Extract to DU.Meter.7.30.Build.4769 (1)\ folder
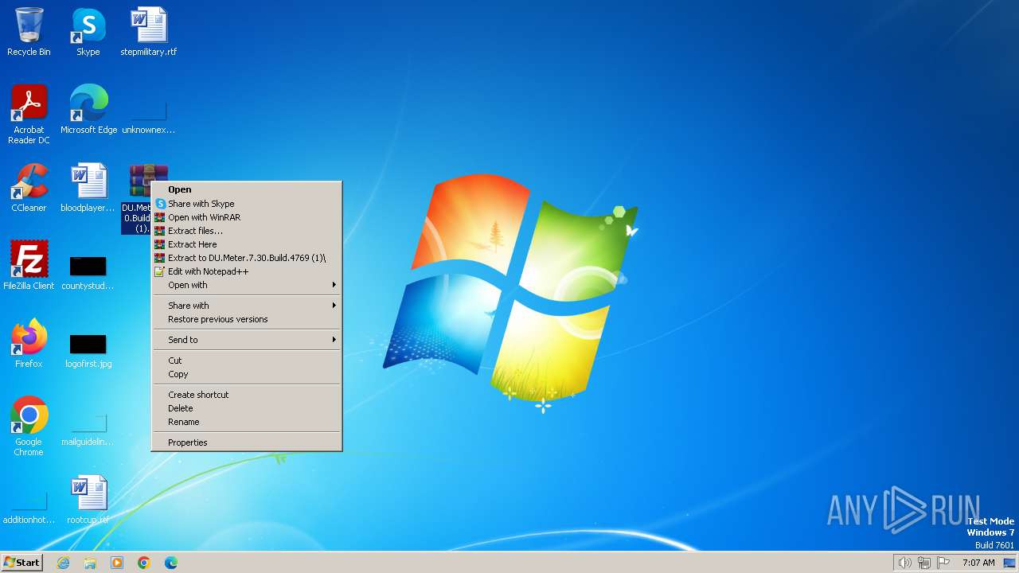 tap(247, 258)
